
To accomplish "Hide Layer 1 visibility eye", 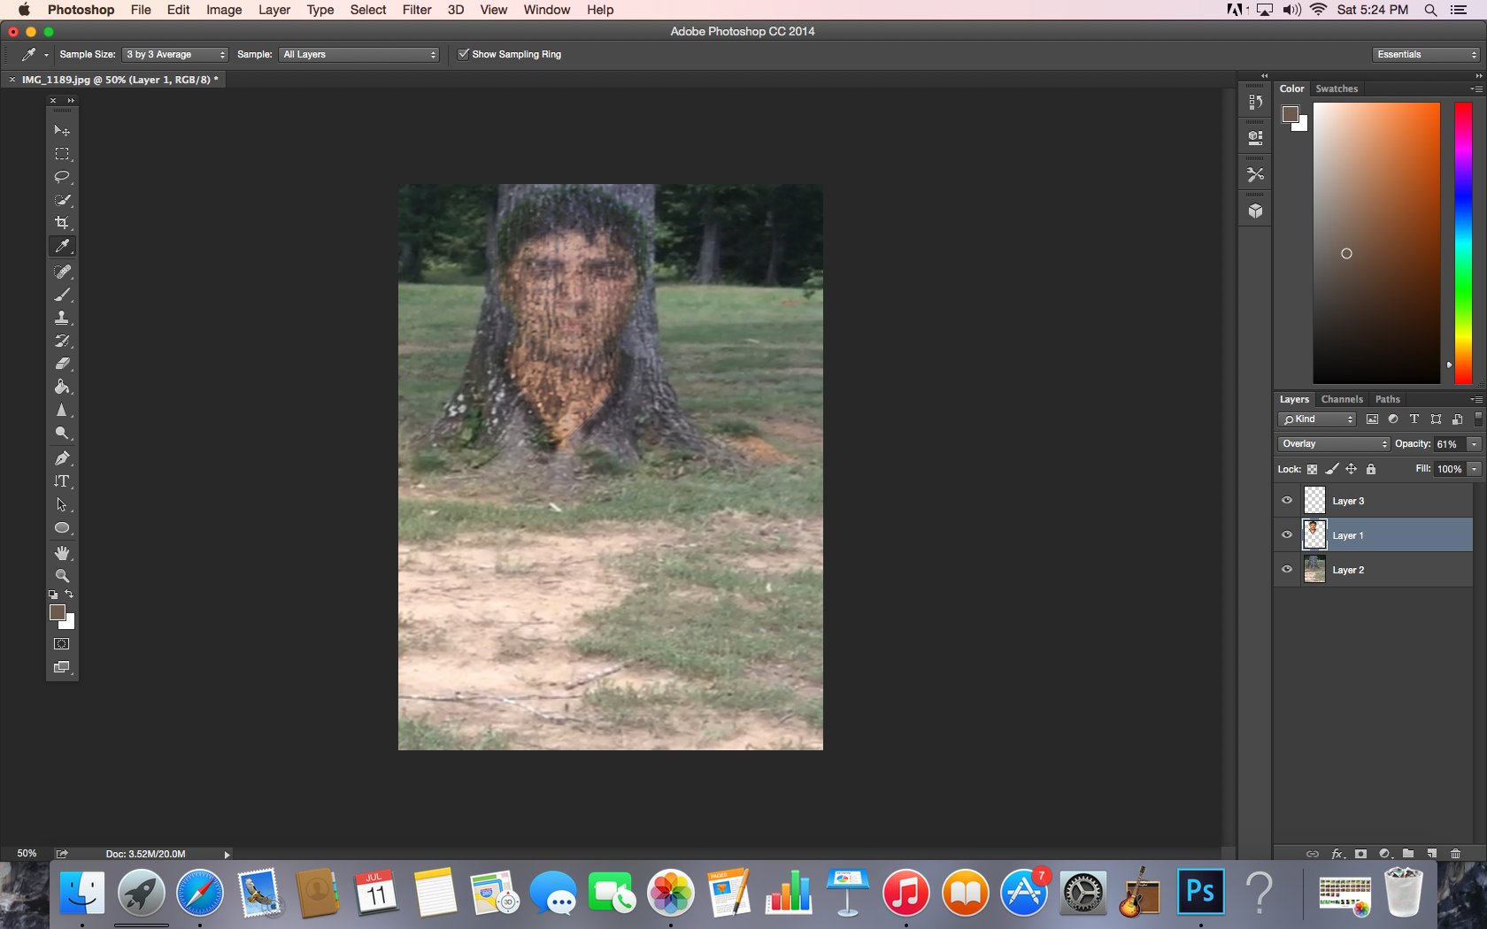I will 1287,534.
